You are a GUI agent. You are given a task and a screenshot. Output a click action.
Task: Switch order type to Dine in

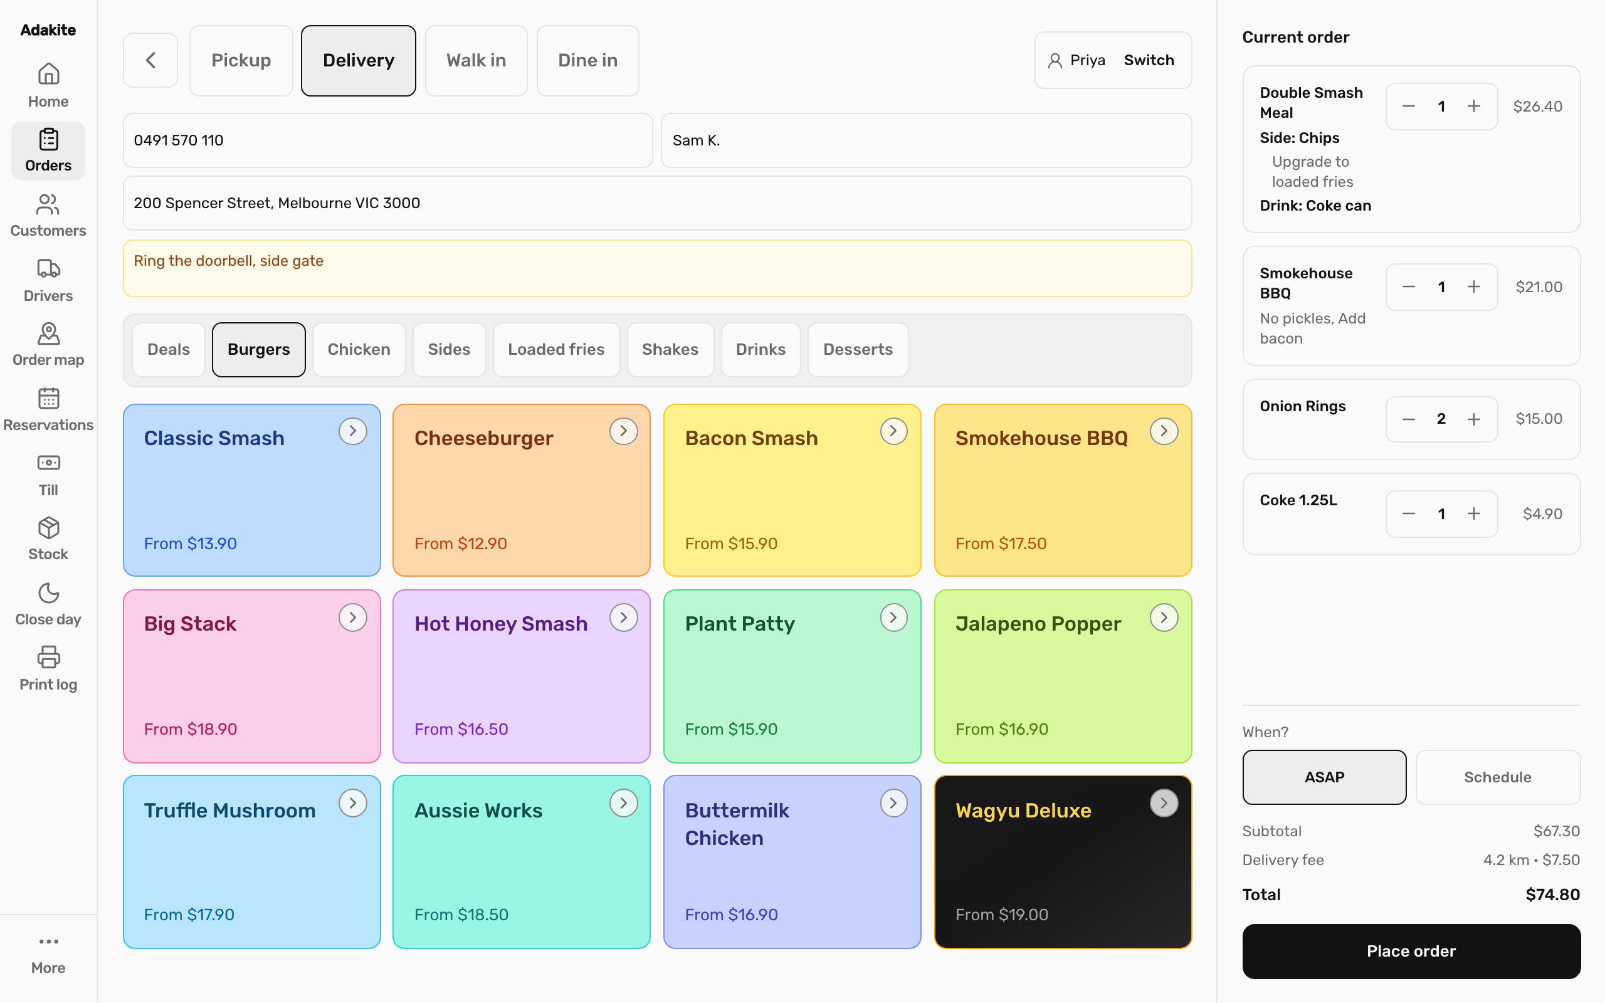pos(587,60)
